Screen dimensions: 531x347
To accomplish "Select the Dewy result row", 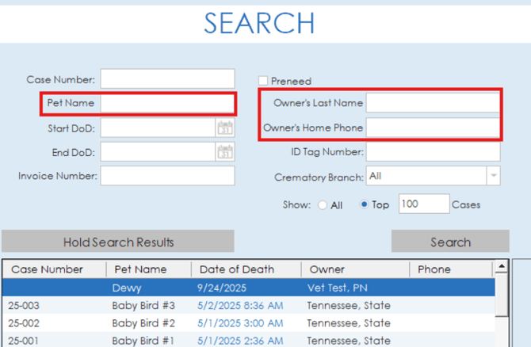I will coord(238,288).
